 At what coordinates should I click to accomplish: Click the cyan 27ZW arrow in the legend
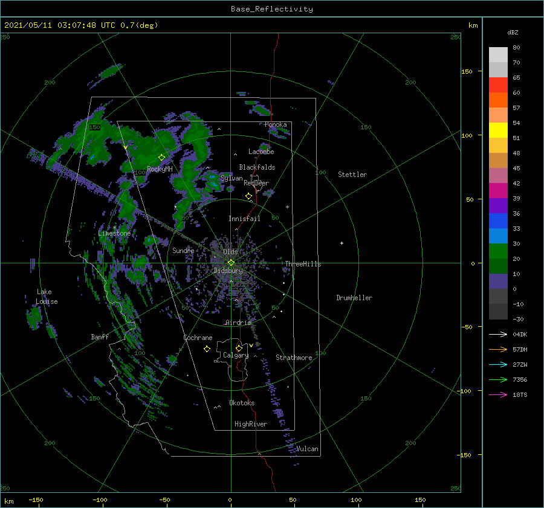[x=498, y=364]
